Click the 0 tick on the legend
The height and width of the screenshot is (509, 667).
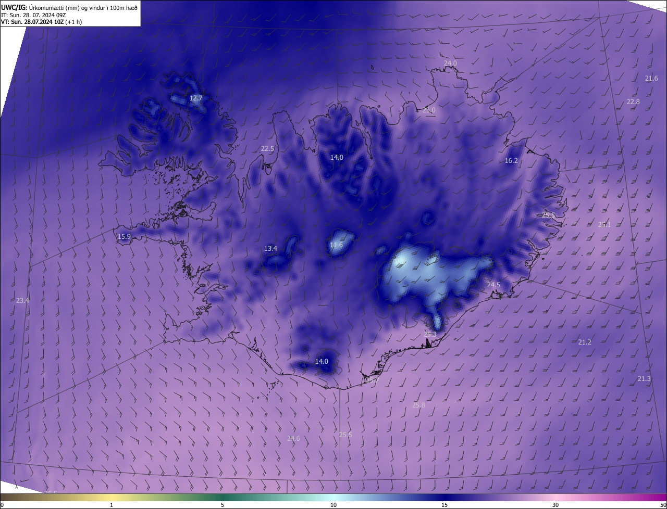click(x=2, y=505)
